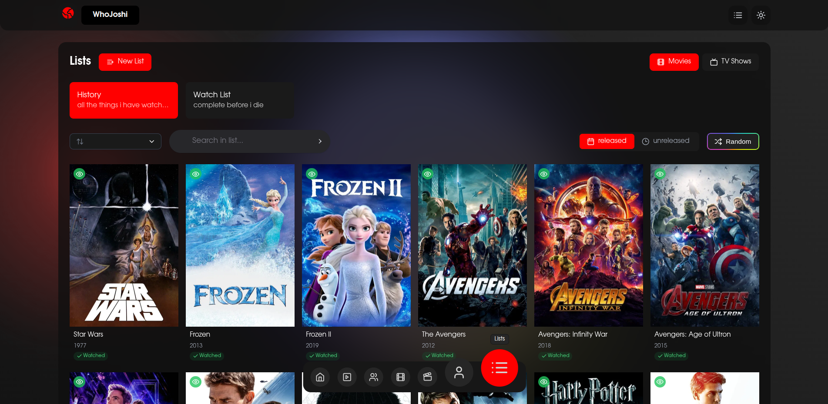This screenshot has height=404, width=828.
Task: Open the film strip dock icon
Action: [401, 377]
